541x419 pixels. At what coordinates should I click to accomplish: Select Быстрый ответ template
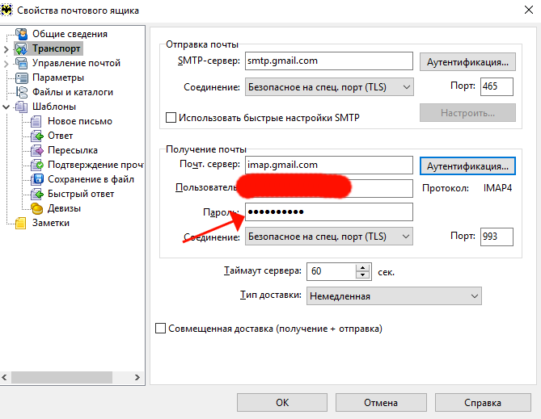pos(81,194)
